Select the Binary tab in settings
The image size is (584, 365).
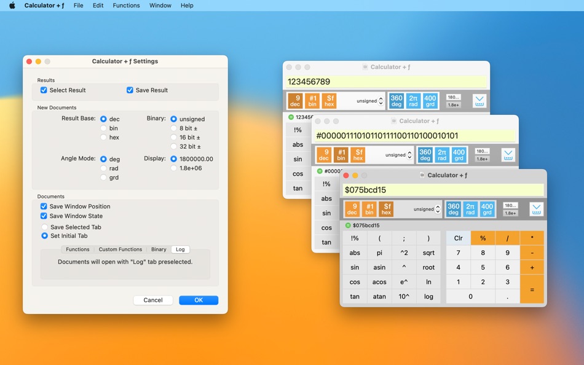(159, 249)
